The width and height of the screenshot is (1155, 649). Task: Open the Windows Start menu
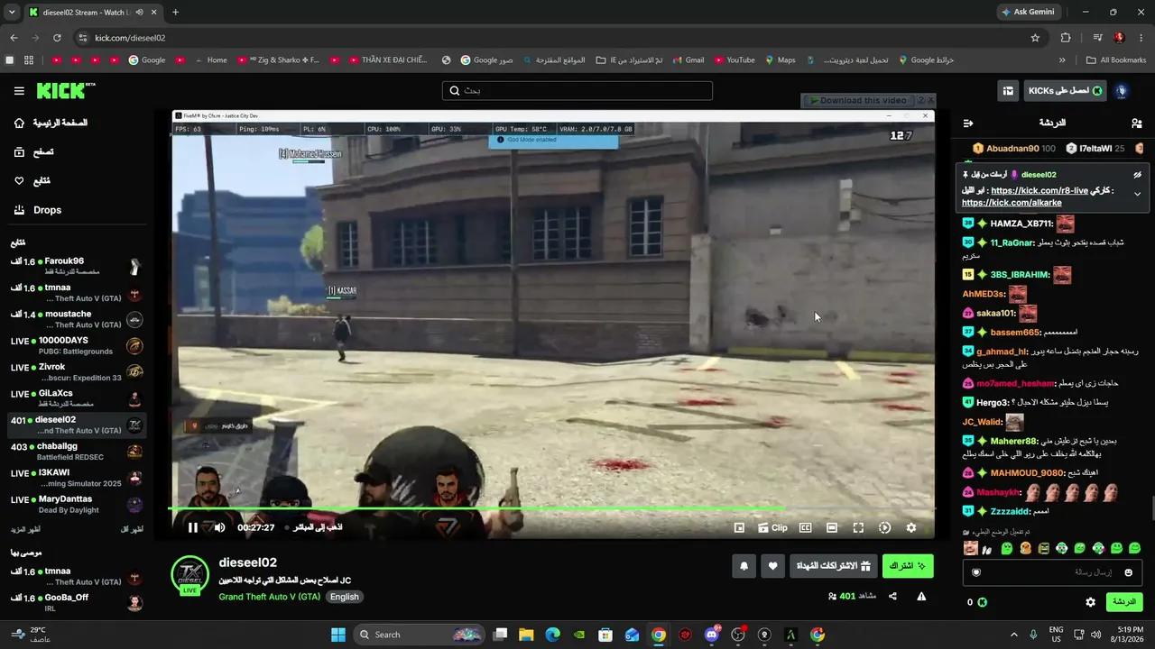(x=338, y=635)
